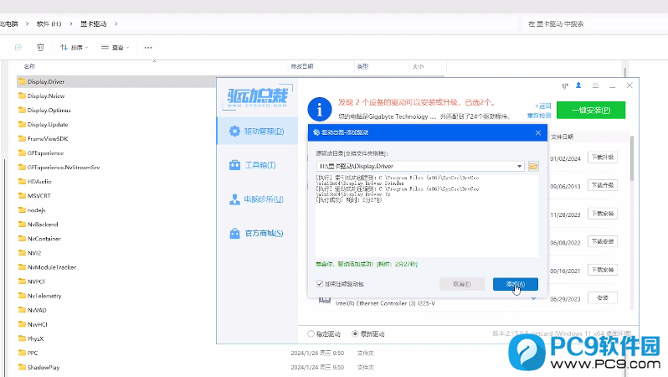The height and width of the screenshot is (377, 668).
Task: Expand the source directory path dropdown
Action: tap(519, 167)
